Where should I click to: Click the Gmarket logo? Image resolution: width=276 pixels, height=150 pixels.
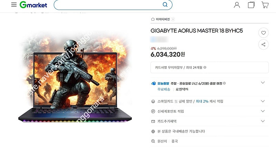[33, 5]
